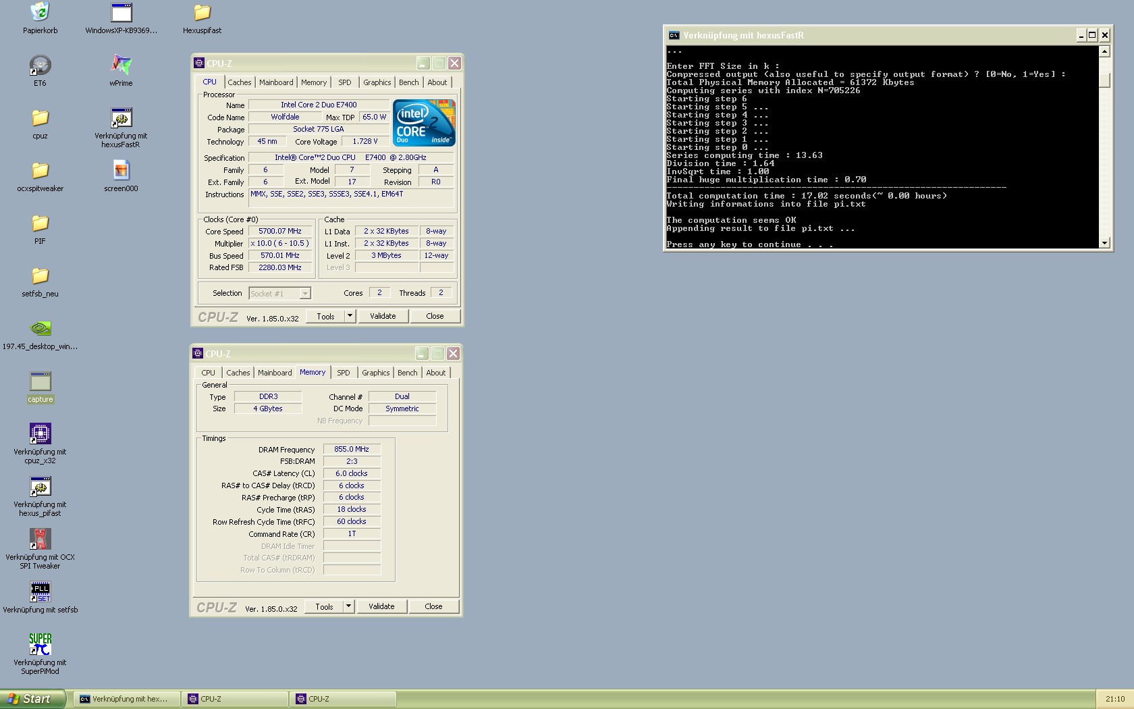The height and width of the screenshot is (709, 1134).
Task: Open the PIF folder icon
Action: point(40,224)
